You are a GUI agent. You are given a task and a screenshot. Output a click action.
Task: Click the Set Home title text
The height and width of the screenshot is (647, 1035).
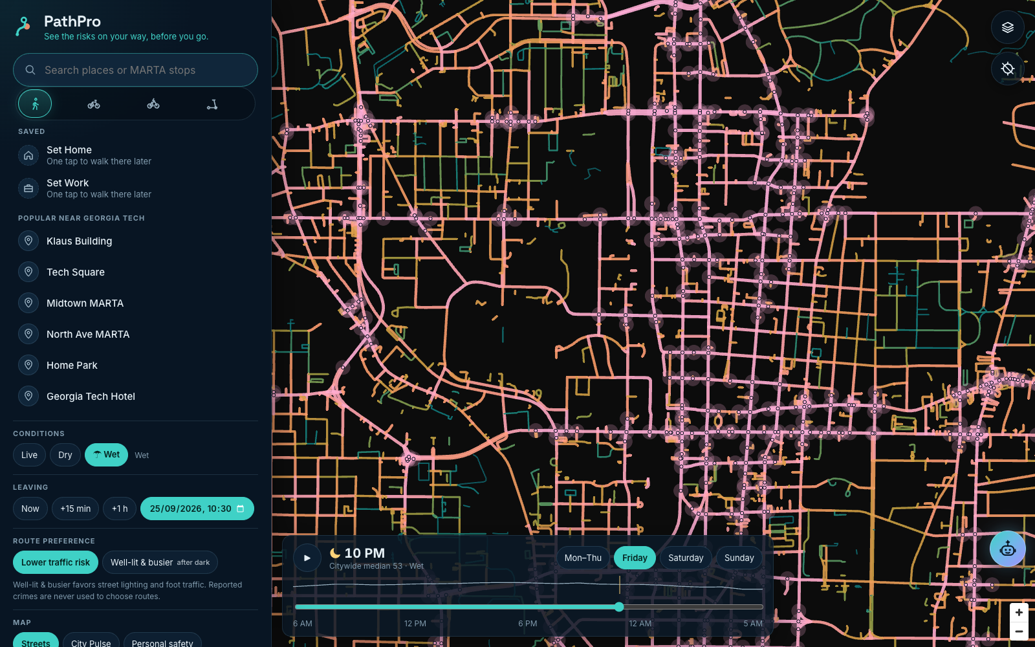coord(69,149)
